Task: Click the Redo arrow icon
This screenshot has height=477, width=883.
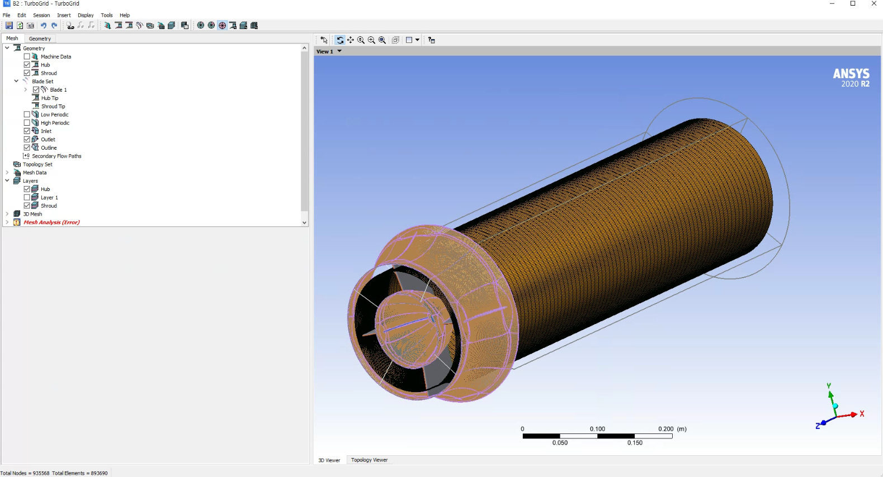Action: 54,25
